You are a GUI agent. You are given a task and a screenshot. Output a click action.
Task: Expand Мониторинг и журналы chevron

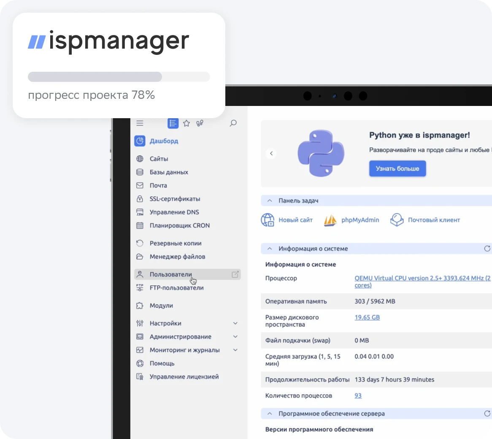click(235, 350)
